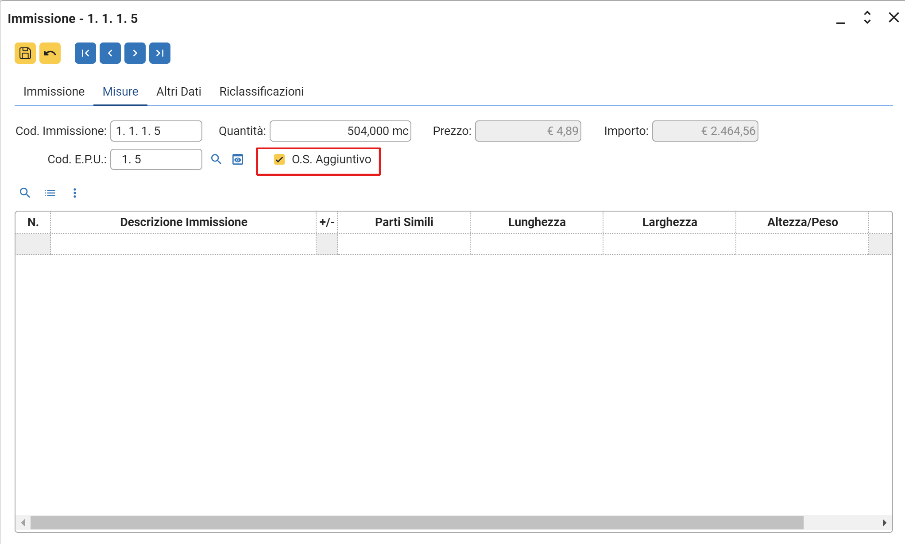Select the Riclassificazioni tab

[x=261, y=92]
